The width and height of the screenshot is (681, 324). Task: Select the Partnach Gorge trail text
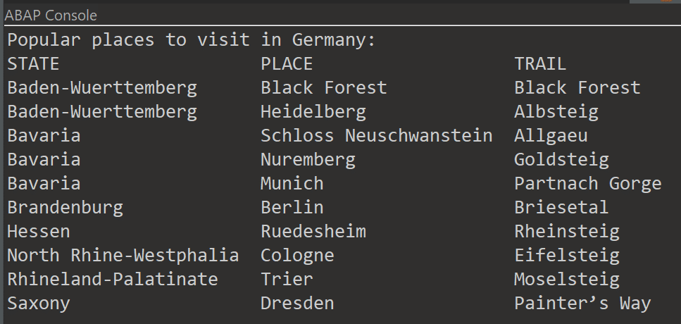point(588,183)
